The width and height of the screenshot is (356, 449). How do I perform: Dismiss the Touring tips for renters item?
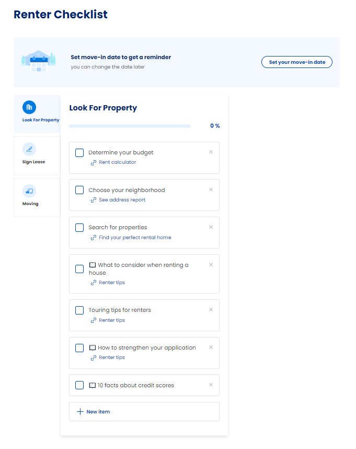pos(211,310)
